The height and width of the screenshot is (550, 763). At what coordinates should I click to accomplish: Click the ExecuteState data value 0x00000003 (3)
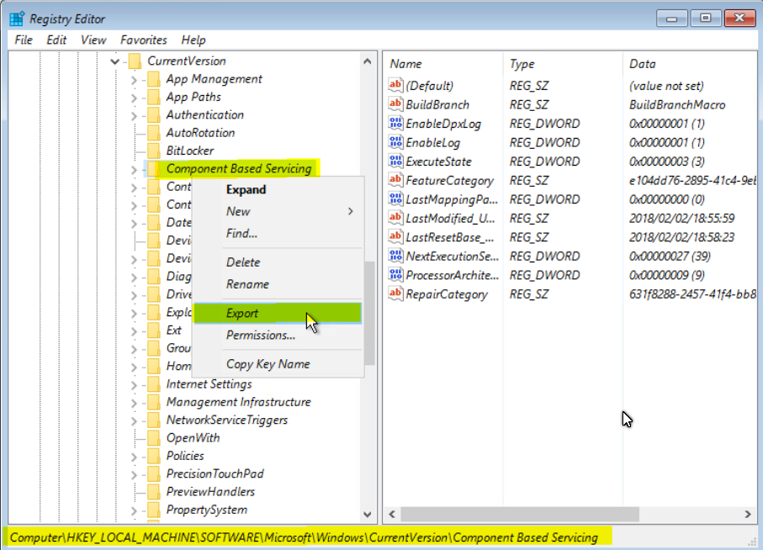pyautogui.click(x=666, y=161)
